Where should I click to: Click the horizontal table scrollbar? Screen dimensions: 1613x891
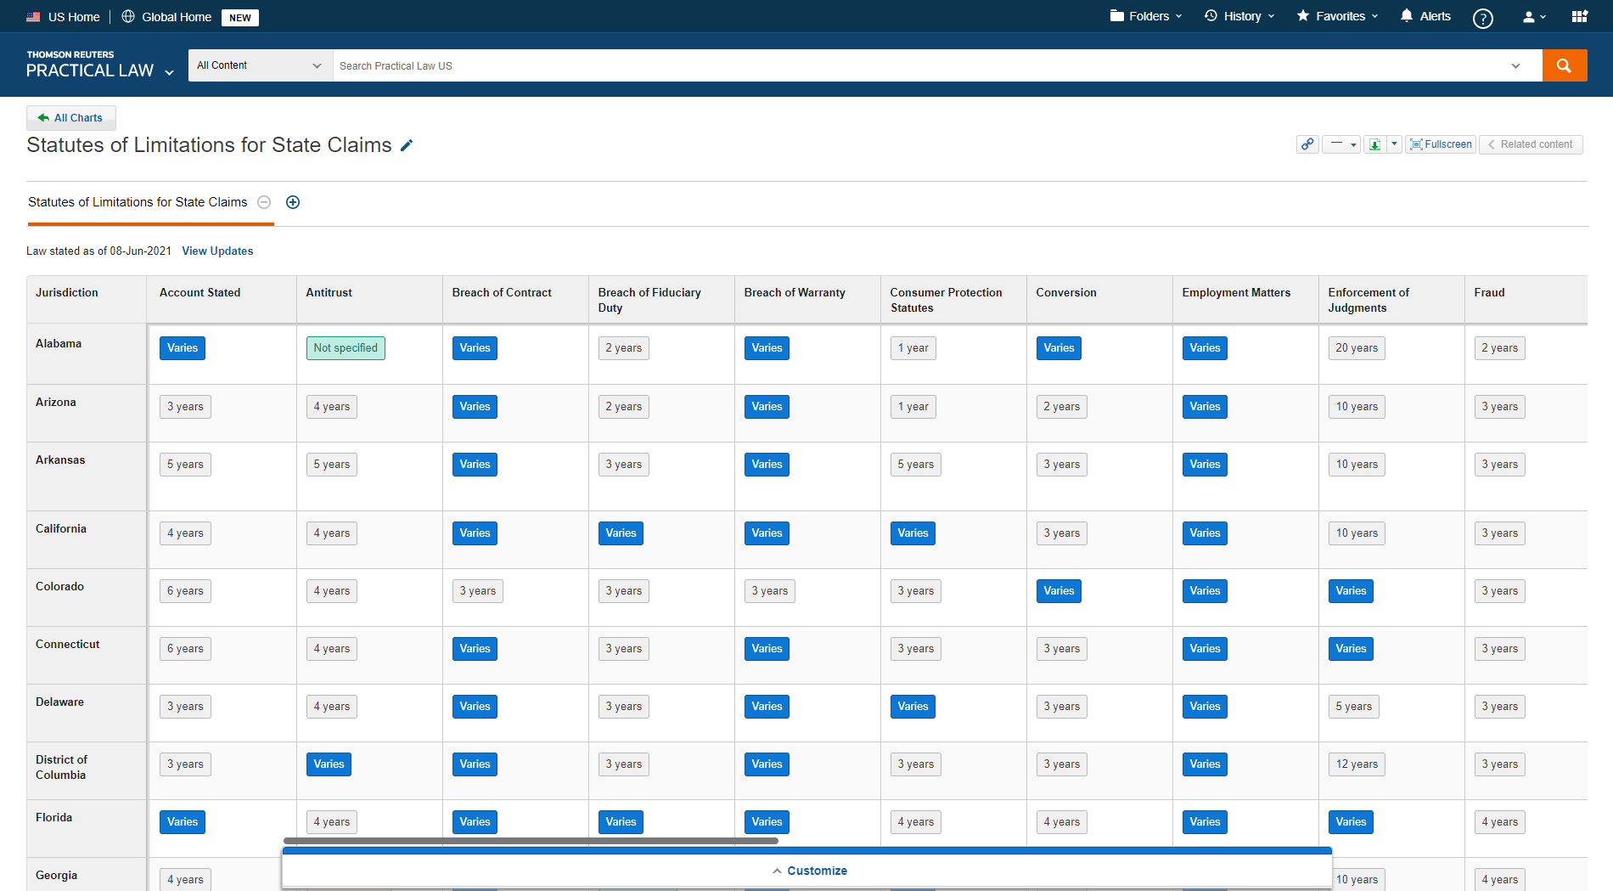point(531,841)
